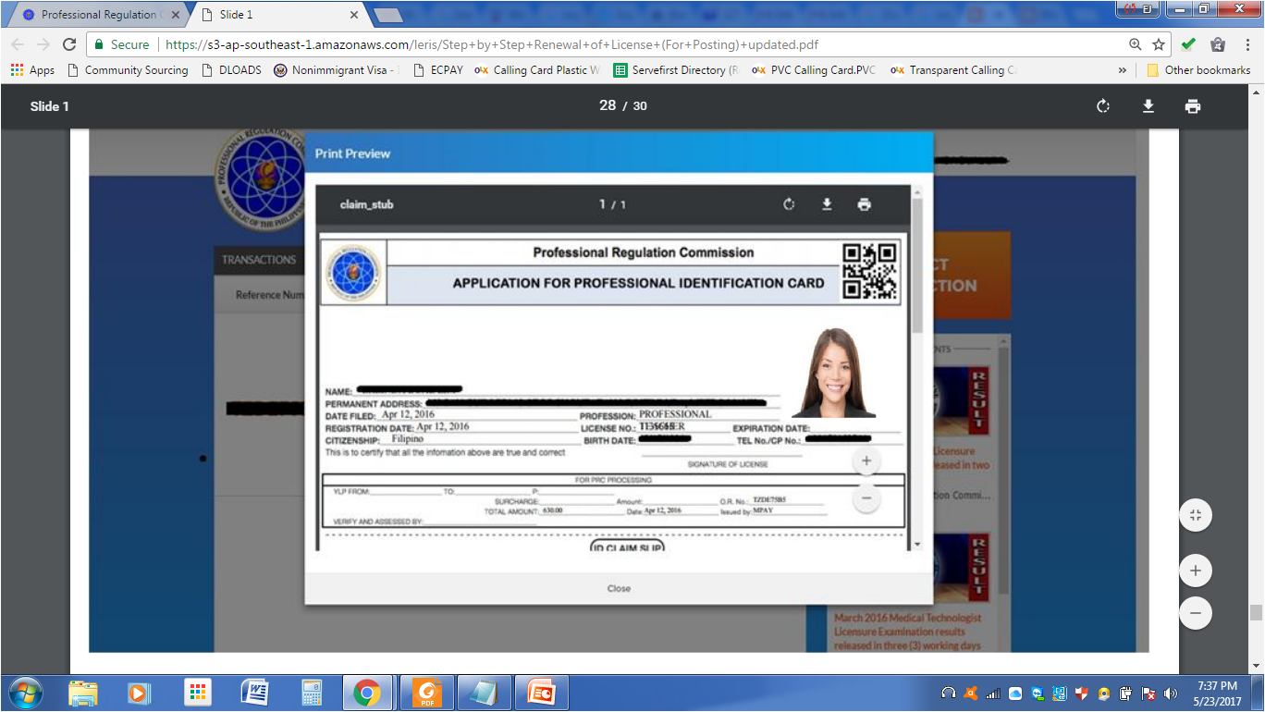Zoom in on the print preview

[866, 460]
